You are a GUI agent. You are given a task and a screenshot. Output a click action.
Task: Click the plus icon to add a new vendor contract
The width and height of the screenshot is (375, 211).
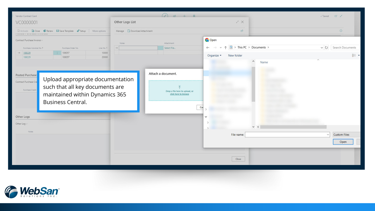[x=185, y=16]
